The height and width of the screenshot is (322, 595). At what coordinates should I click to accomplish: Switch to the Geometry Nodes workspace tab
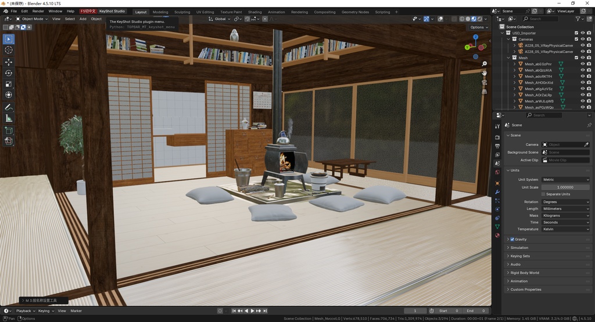[x=355, y=12]
